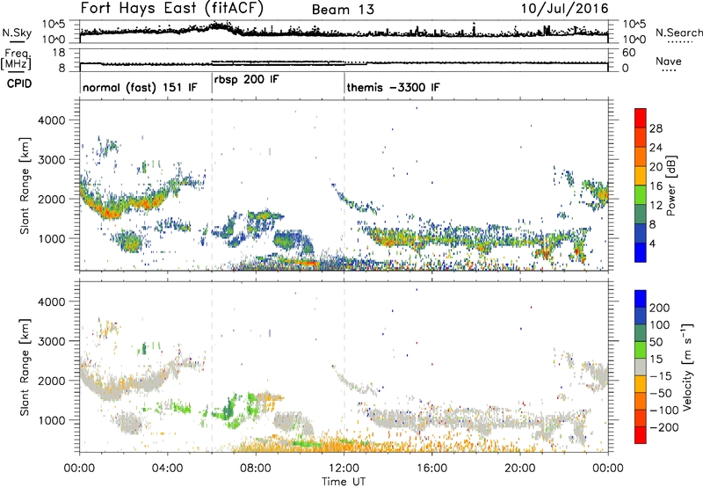Select the '-200' tick on the Velocity color bar
The image size is (703, 487).
pos(663,427)
